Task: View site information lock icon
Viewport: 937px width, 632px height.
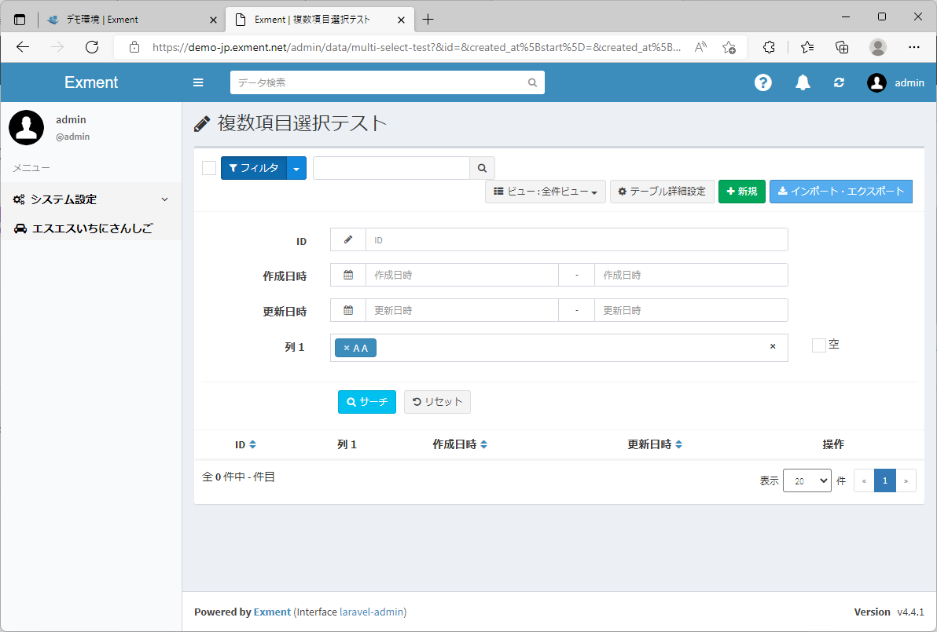Action: pos(134,47)
